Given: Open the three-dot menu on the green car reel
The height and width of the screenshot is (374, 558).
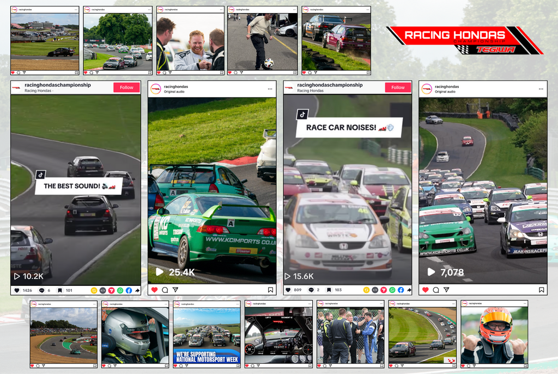Looking at the screenshot, I should click(269, 89).
